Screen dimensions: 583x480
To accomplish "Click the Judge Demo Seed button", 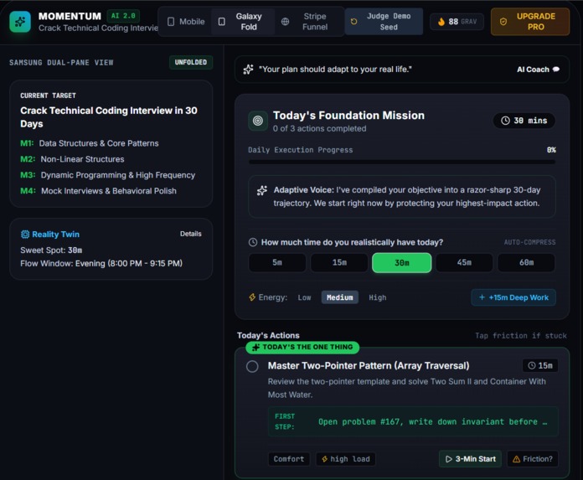I will coord(384,22).
